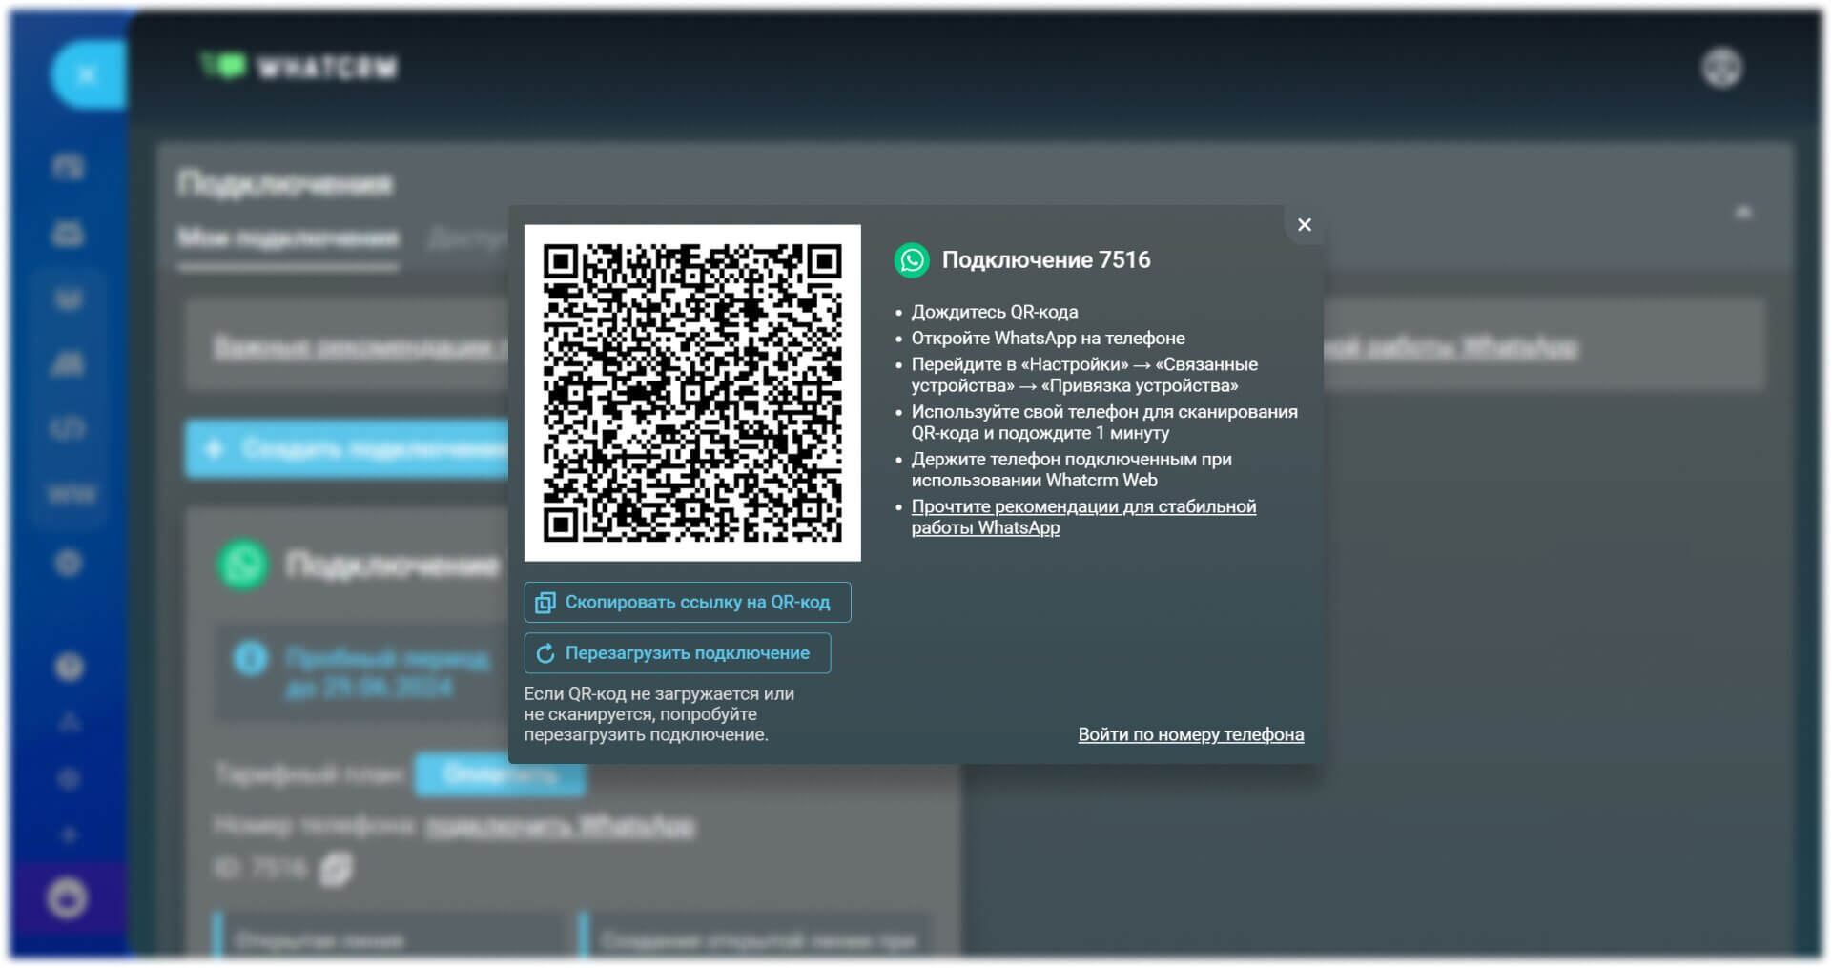The width and height of the screenshot is (1832, 968).
Task: Copy the QR code link
Action: pos(688,602)
